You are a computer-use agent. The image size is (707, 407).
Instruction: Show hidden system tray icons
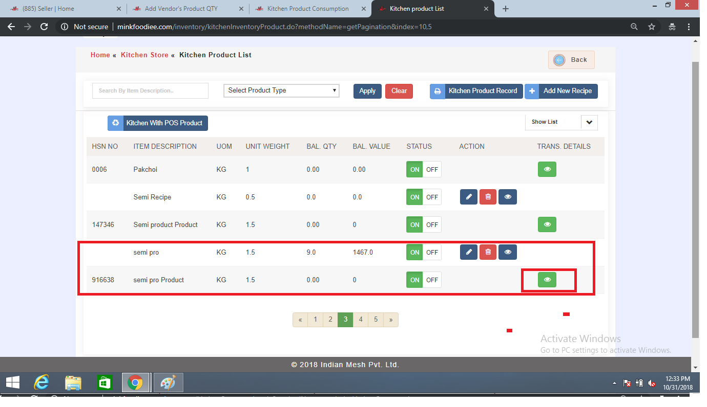[615, 383]
